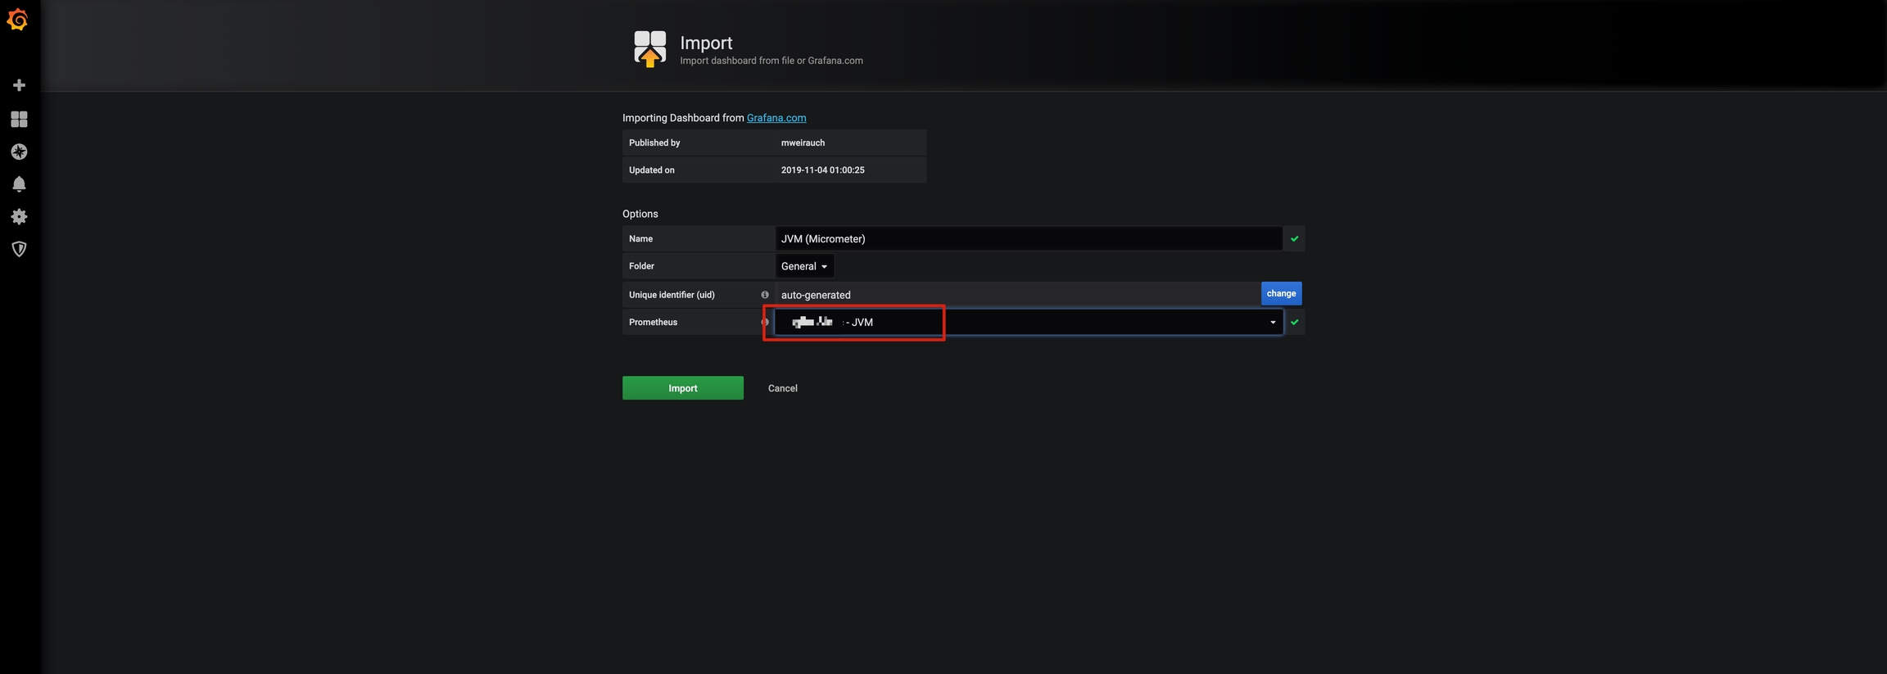This screenshot has width=1887, height=674.
Task: Click the Grafana logo home icon
Action: [x=18, y=20]
